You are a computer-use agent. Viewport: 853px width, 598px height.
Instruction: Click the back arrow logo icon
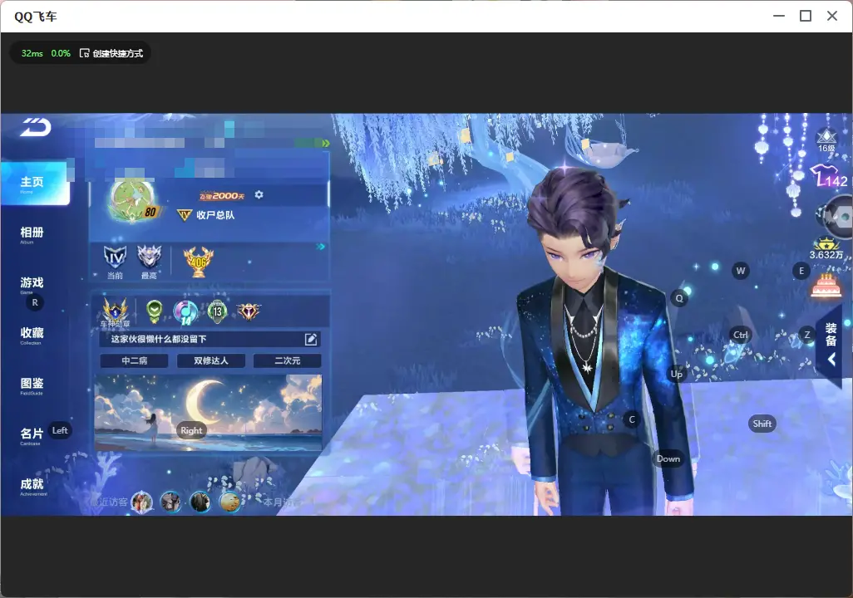tap(36, 127)
